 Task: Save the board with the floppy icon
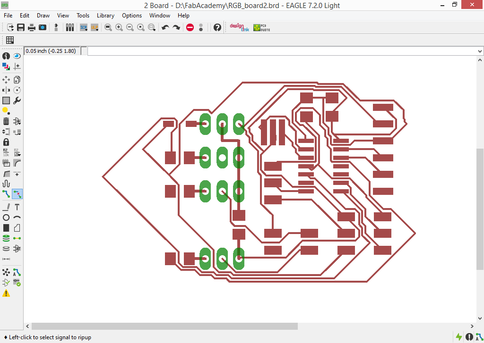click(21, 27)
